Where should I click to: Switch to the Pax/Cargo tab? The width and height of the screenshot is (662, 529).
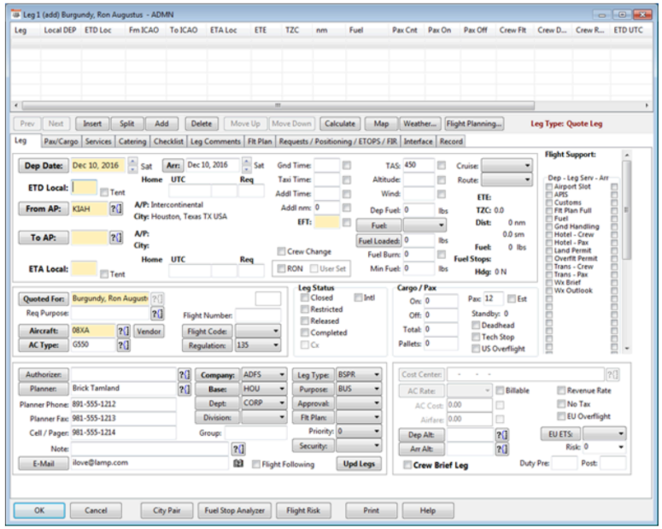click(62, 142)
